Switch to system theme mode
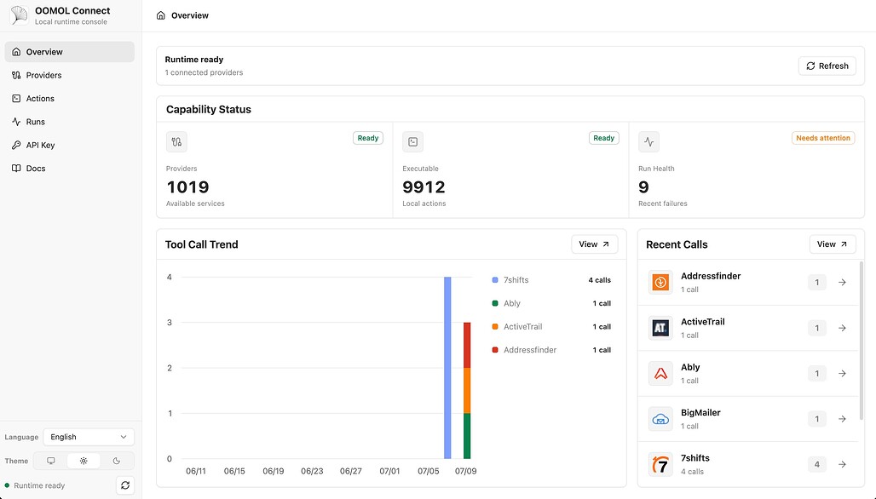The width and height of the screenshot is (876, 499). pos(51,461)
